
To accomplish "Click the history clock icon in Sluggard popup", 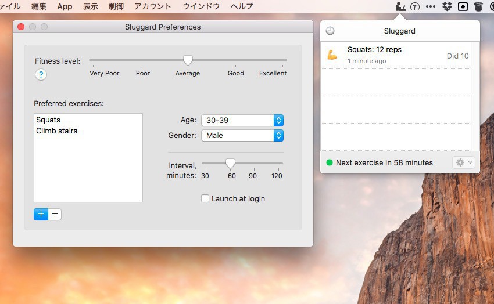I will (x=330, y=31).
